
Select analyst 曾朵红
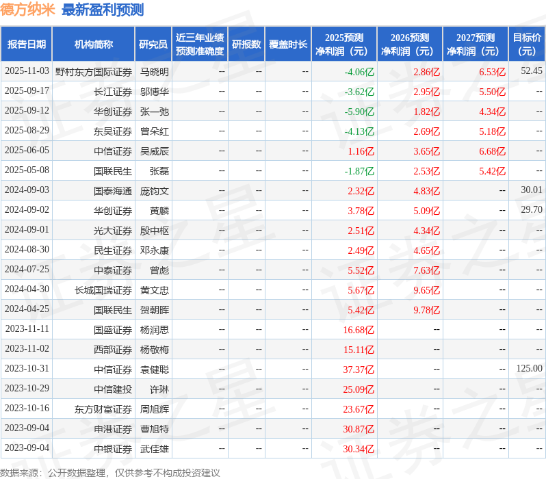click(154, 131)
